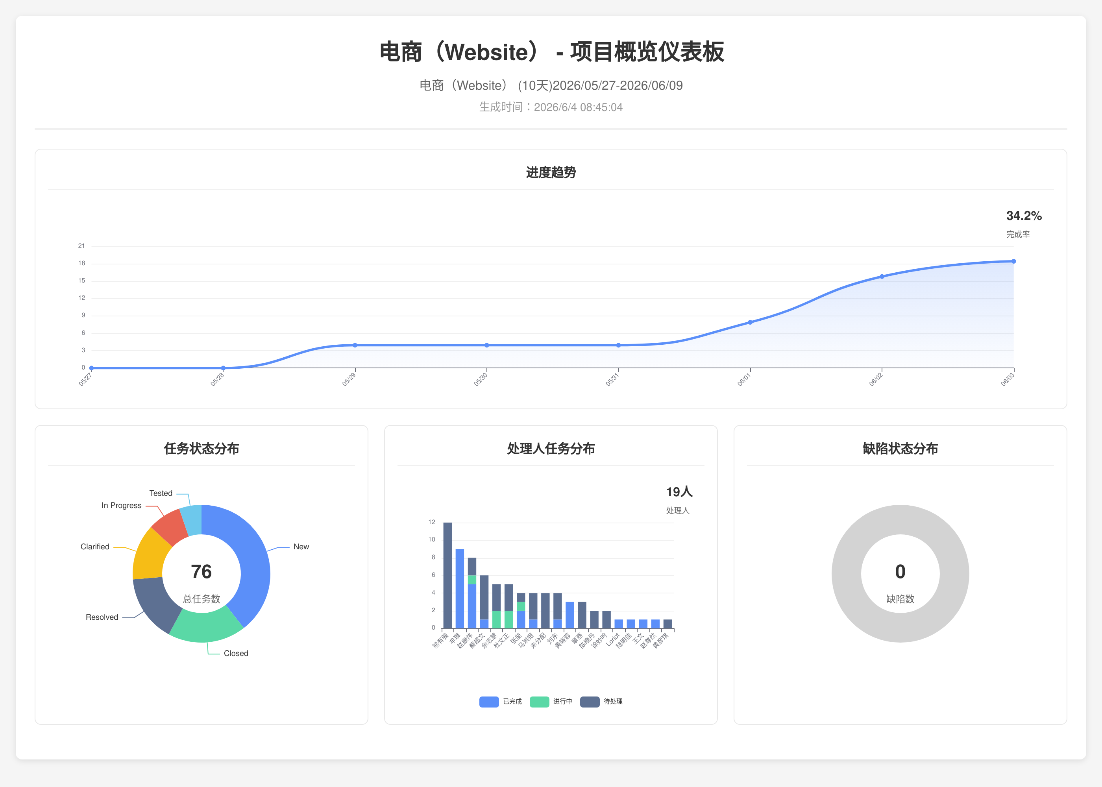Click 熊有强's tall dark bar
Viewport: 1102px width, 787px height.
[448, 575]
